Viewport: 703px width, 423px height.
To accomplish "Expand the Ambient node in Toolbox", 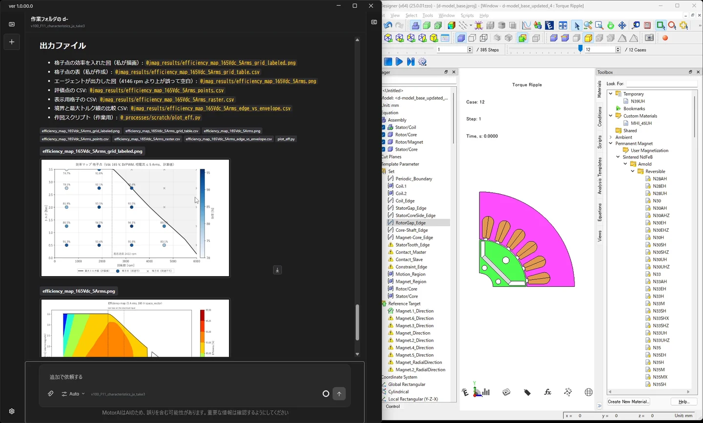I will (611, 137).
